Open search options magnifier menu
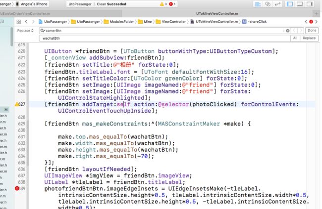This screenshot has height=209, width=322. [43, 31]
